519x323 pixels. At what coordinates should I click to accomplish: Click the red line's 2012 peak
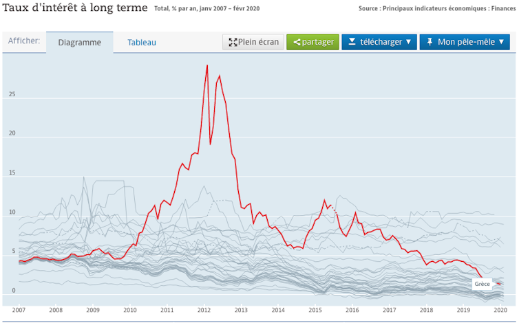(x=207, y=65)
